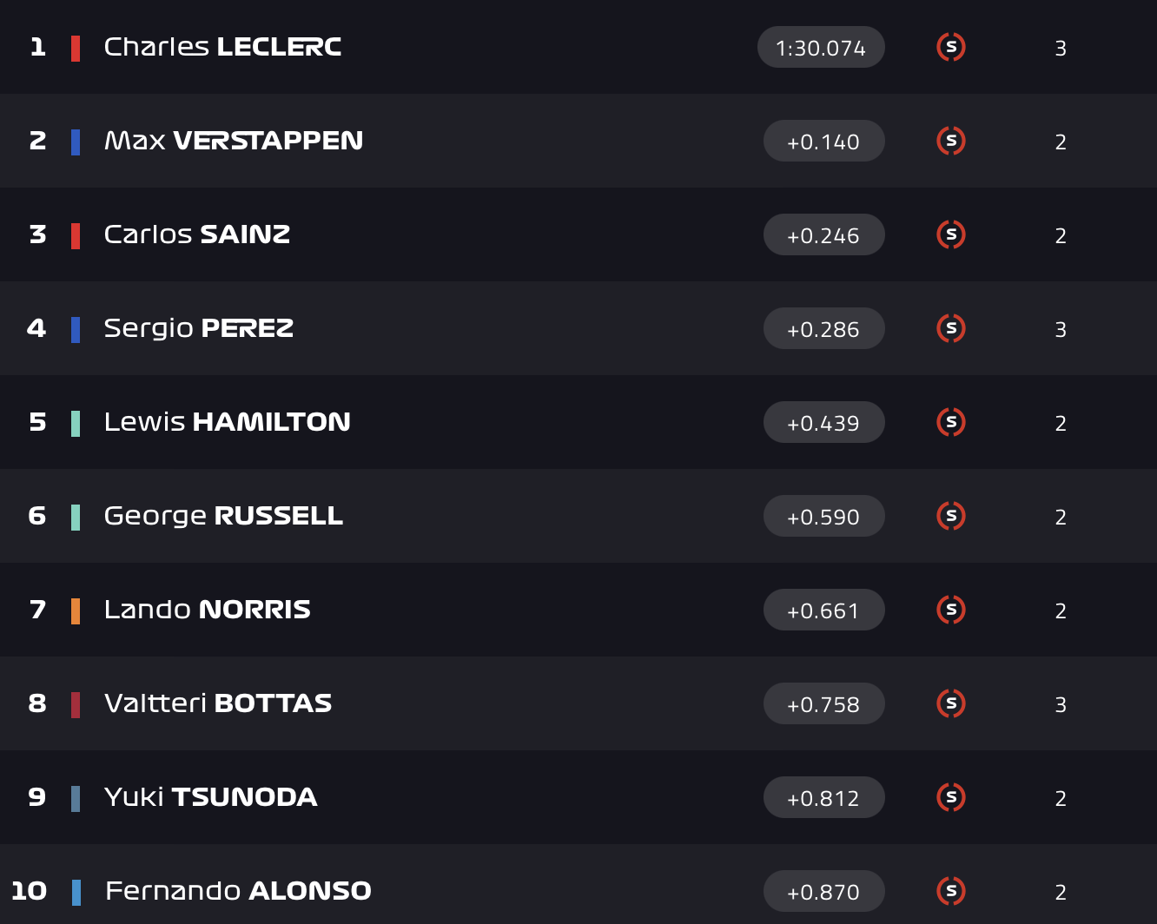Viewport: 1157px width, 924px height.
Task: Select Max Verstappen driver name
Action: pos(234,141)
